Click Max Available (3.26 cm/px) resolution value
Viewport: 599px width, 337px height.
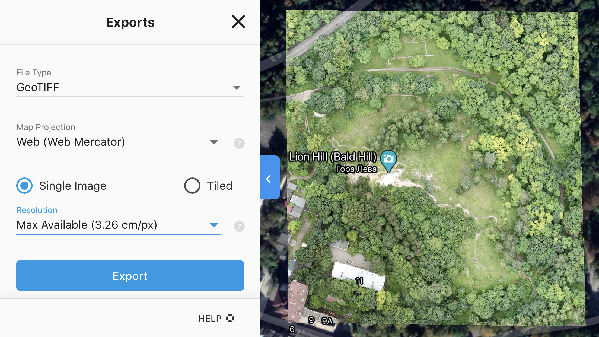point(87,225)
